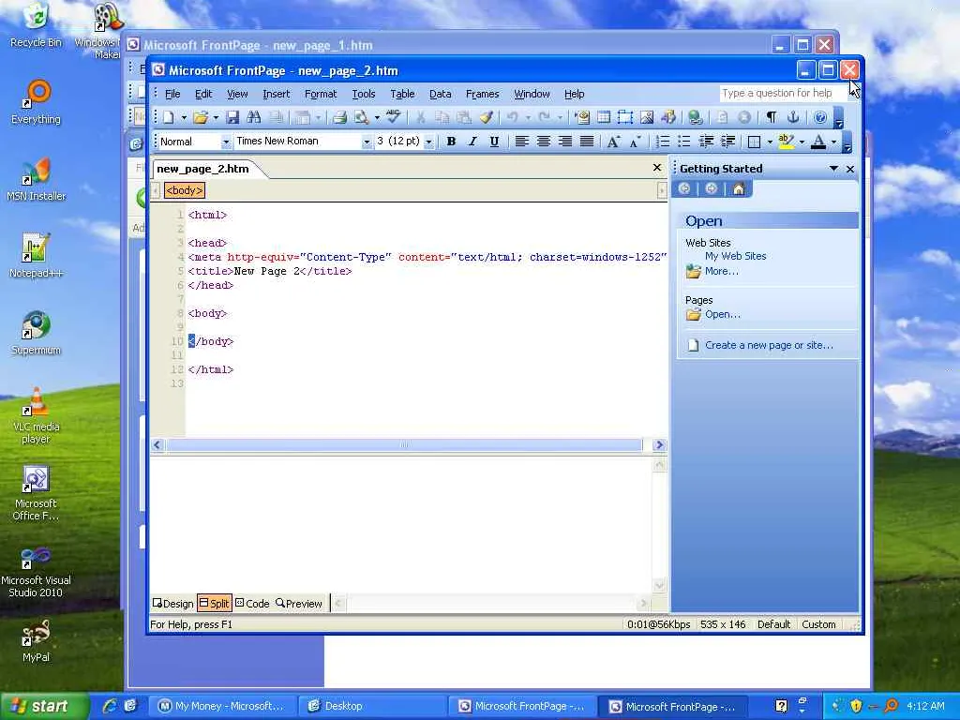The width and height of the screenshot is (960, 720).
Task: Click the code pane horizontal scrollbar right arrow
Action: pos(659,445)
